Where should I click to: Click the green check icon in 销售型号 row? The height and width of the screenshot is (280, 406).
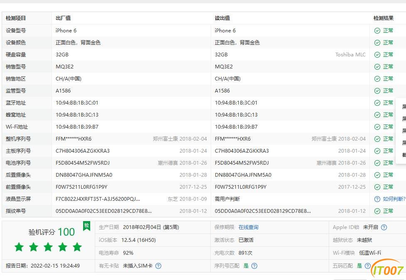click(377, 67)
